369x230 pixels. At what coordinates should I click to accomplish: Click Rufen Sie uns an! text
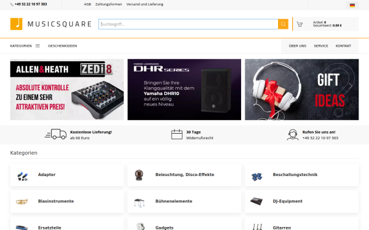(x=319, y=132)
